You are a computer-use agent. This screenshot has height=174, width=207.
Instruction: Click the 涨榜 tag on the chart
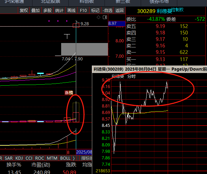pyautogui.click(x=69, y=93)
